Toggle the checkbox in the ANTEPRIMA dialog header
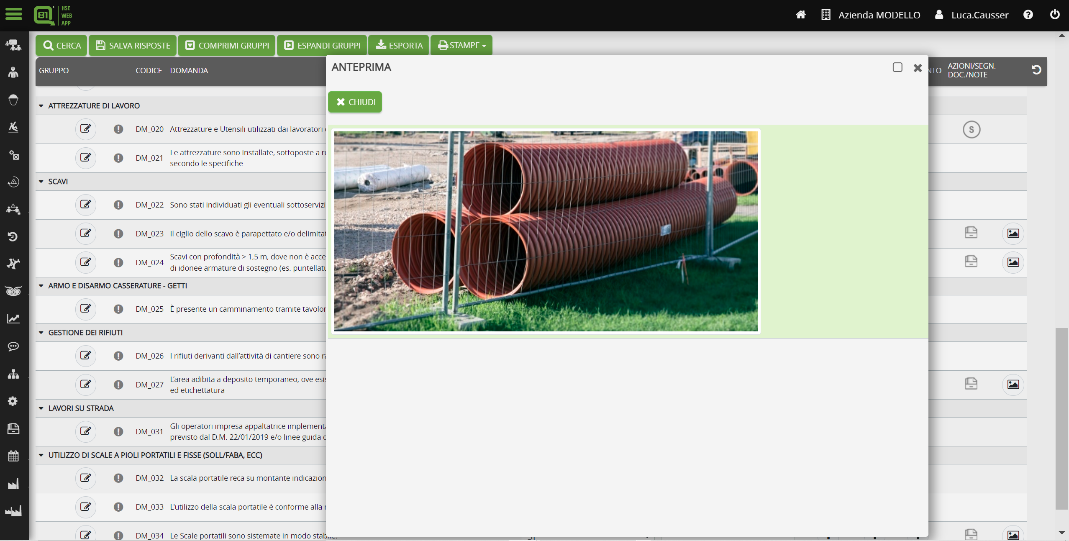This screenshot has height=541, width=1069. point(897,67)
